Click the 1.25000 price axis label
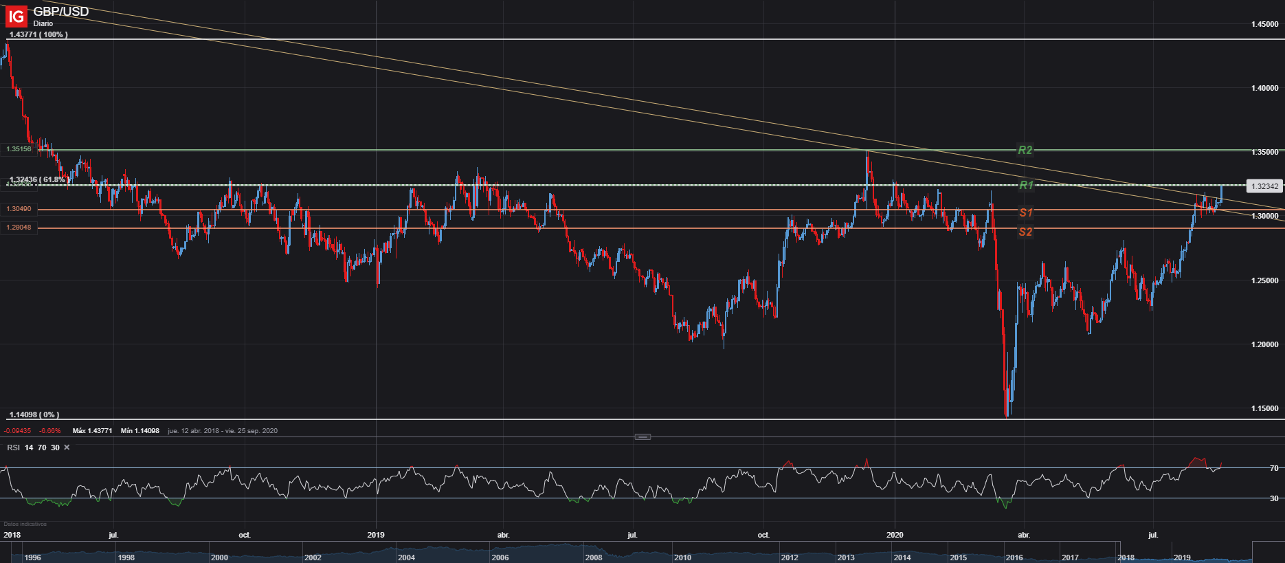 click(x=1265, y=280)
